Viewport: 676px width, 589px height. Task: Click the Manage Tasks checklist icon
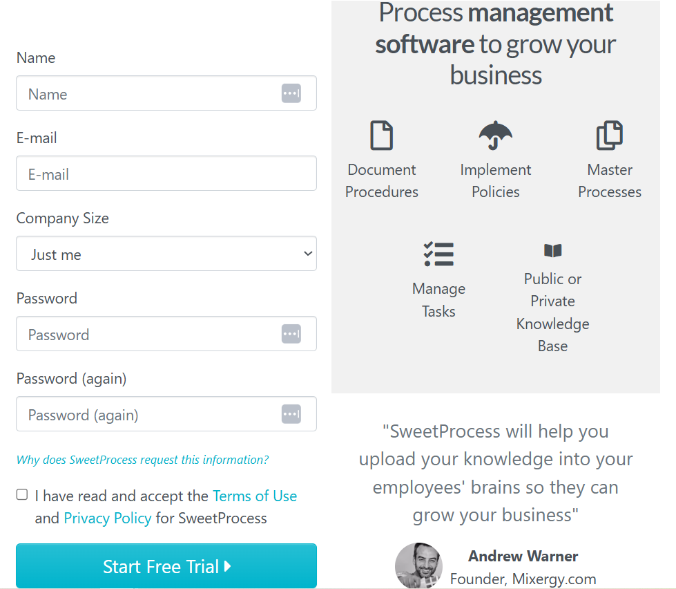tap(438, 254)
